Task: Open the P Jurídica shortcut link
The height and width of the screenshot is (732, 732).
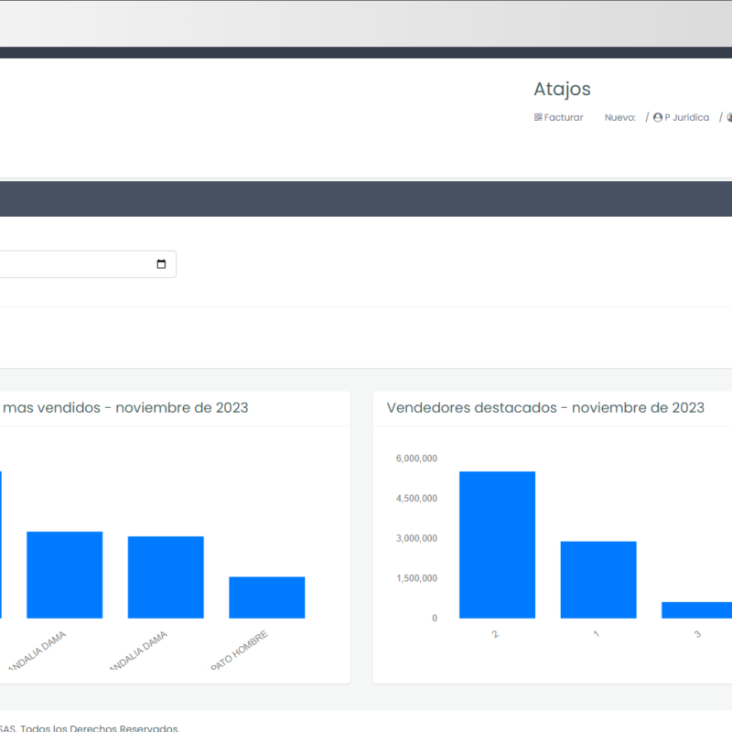Action: click(x=686, y=117)
